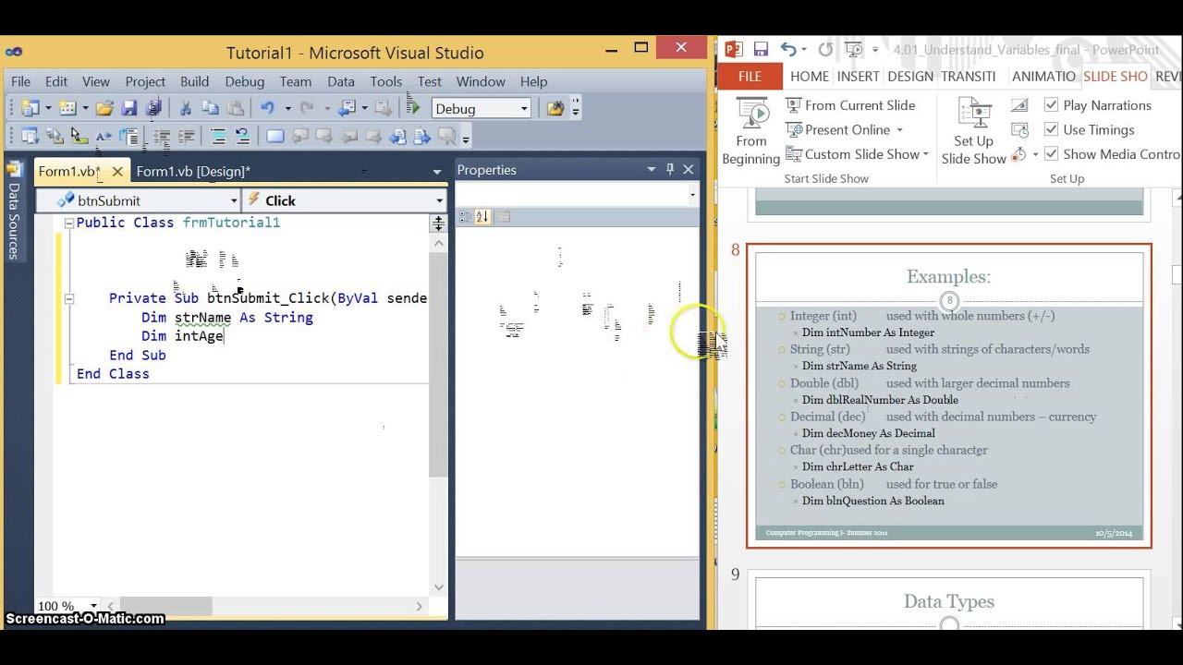Click Rehearse Timings icon in PowerPoint

pyautogui.click(x=1019, y=130)
